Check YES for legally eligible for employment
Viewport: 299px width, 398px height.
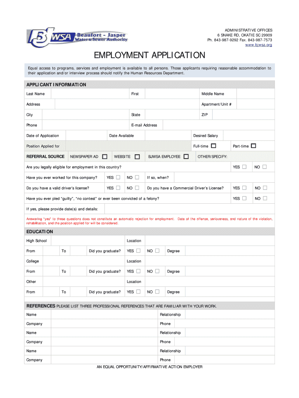(244, 167)
